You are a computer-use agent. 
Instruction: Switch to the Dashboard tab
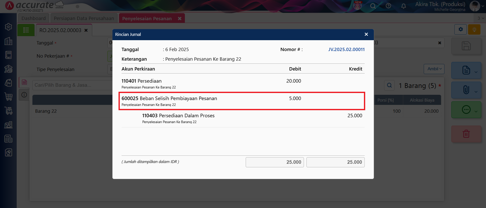pos(34,18)
